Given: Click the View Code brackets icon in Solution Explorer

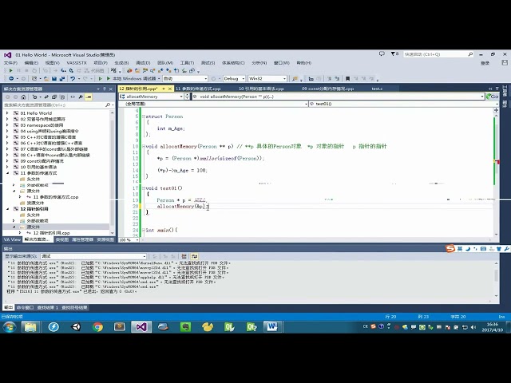Looking at the screenshot, I should click(x=73, y=97).
